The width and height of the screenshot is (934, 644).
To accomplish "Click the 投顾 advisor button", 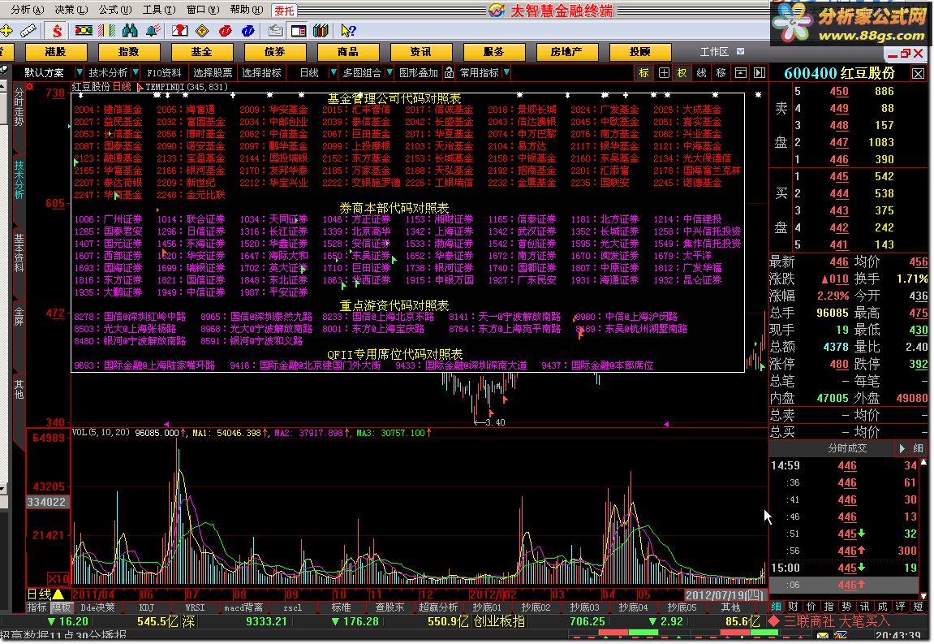I will pyautogui.click(x=639, y=52).
